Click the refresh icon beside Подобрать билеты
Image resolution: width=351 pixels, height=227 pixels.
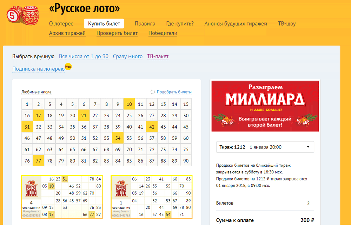tap(153, 92)
